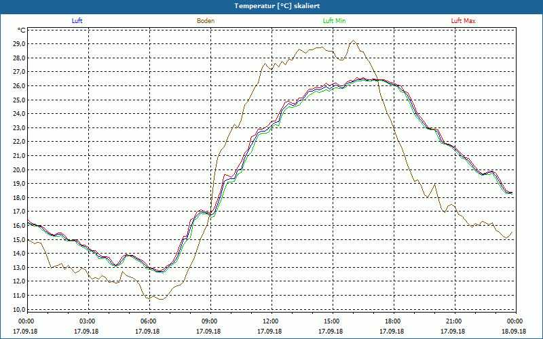Click the 19,0 y-axis value
Screen dimensions: 543x339
point(19,184)
